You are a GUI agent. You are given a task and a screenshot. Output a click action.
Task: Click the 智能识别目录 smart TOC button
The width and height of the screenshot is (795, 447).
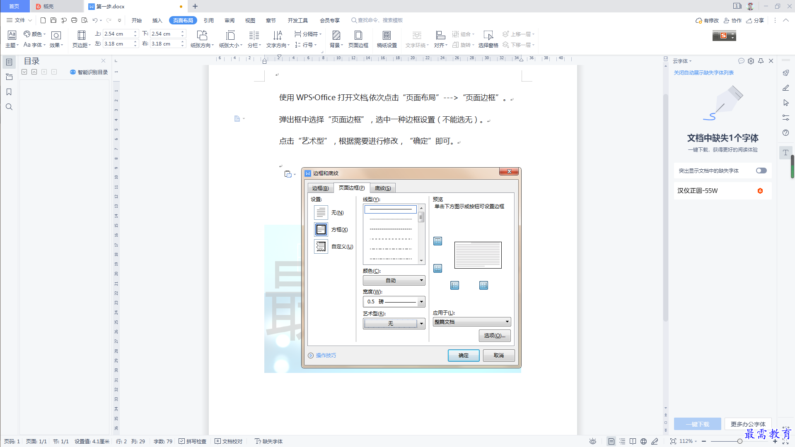pyautogui.click(x=89, y=72)
